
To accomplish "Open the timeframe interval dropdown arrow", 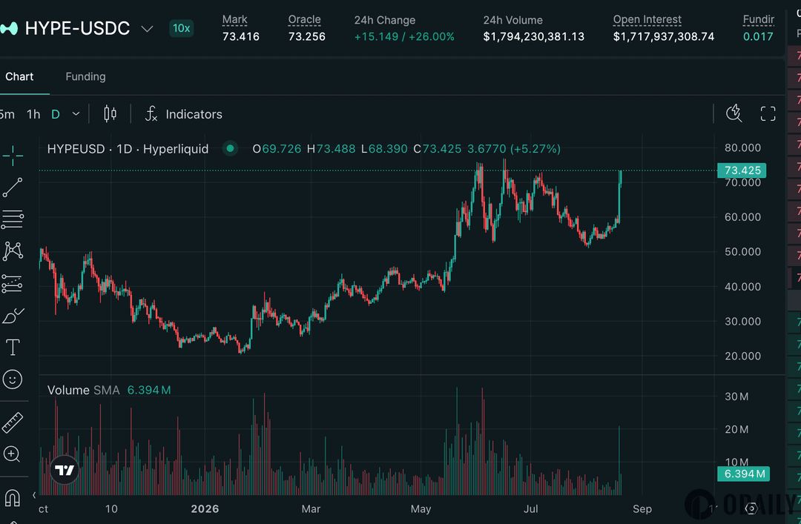I will (76, 114).
